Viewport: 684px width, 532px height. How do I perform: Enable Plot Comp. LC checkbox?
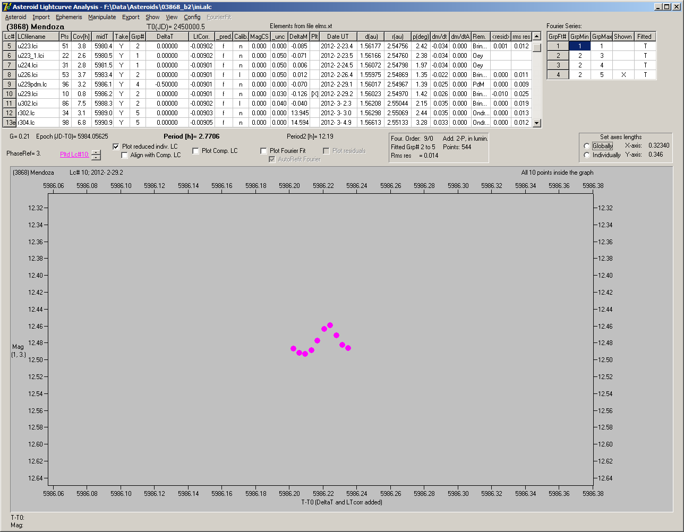click(x=196, y=151)
